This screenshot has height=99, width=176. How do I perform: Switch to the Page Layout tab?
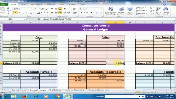(36, 5)
